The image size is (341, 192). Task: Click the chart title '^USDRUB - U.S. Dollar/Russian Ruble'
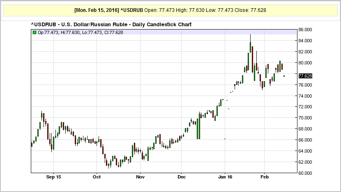[79, 25]
